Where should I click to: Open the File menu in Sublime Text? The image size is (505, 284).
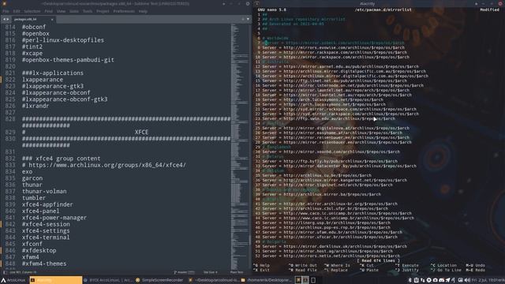pos(6,11)
